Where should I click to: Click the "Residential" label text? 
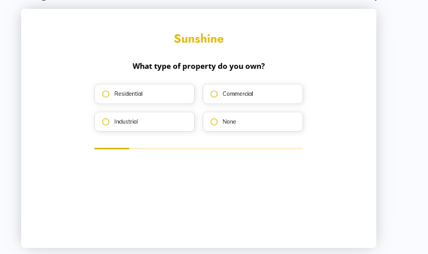[x=128, y=94]
